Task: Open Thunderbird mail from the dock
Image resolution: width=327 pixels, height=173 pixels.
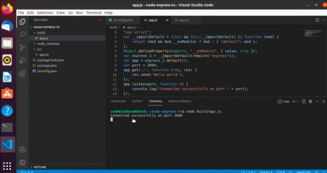Action: (x=7, y=26)
